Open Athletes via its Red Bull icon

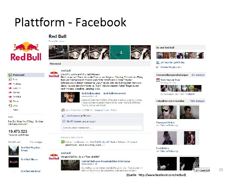point(10,84)
